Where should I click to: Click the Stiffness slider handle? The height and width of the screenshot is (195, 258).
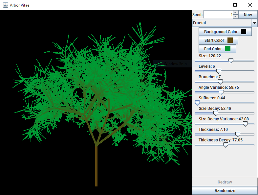pyautogui.click(x=197, y=103)
